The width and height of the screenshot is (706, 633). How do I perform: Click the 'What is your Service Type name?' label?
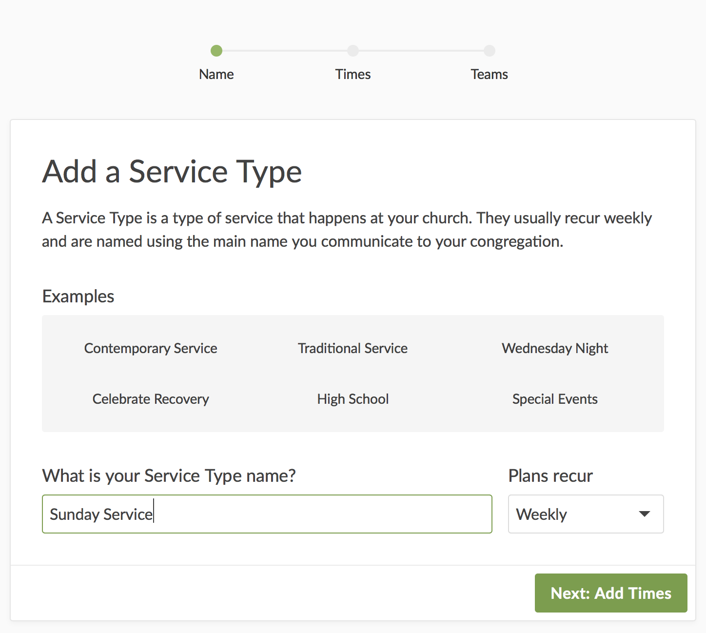[x=169, y=475]
